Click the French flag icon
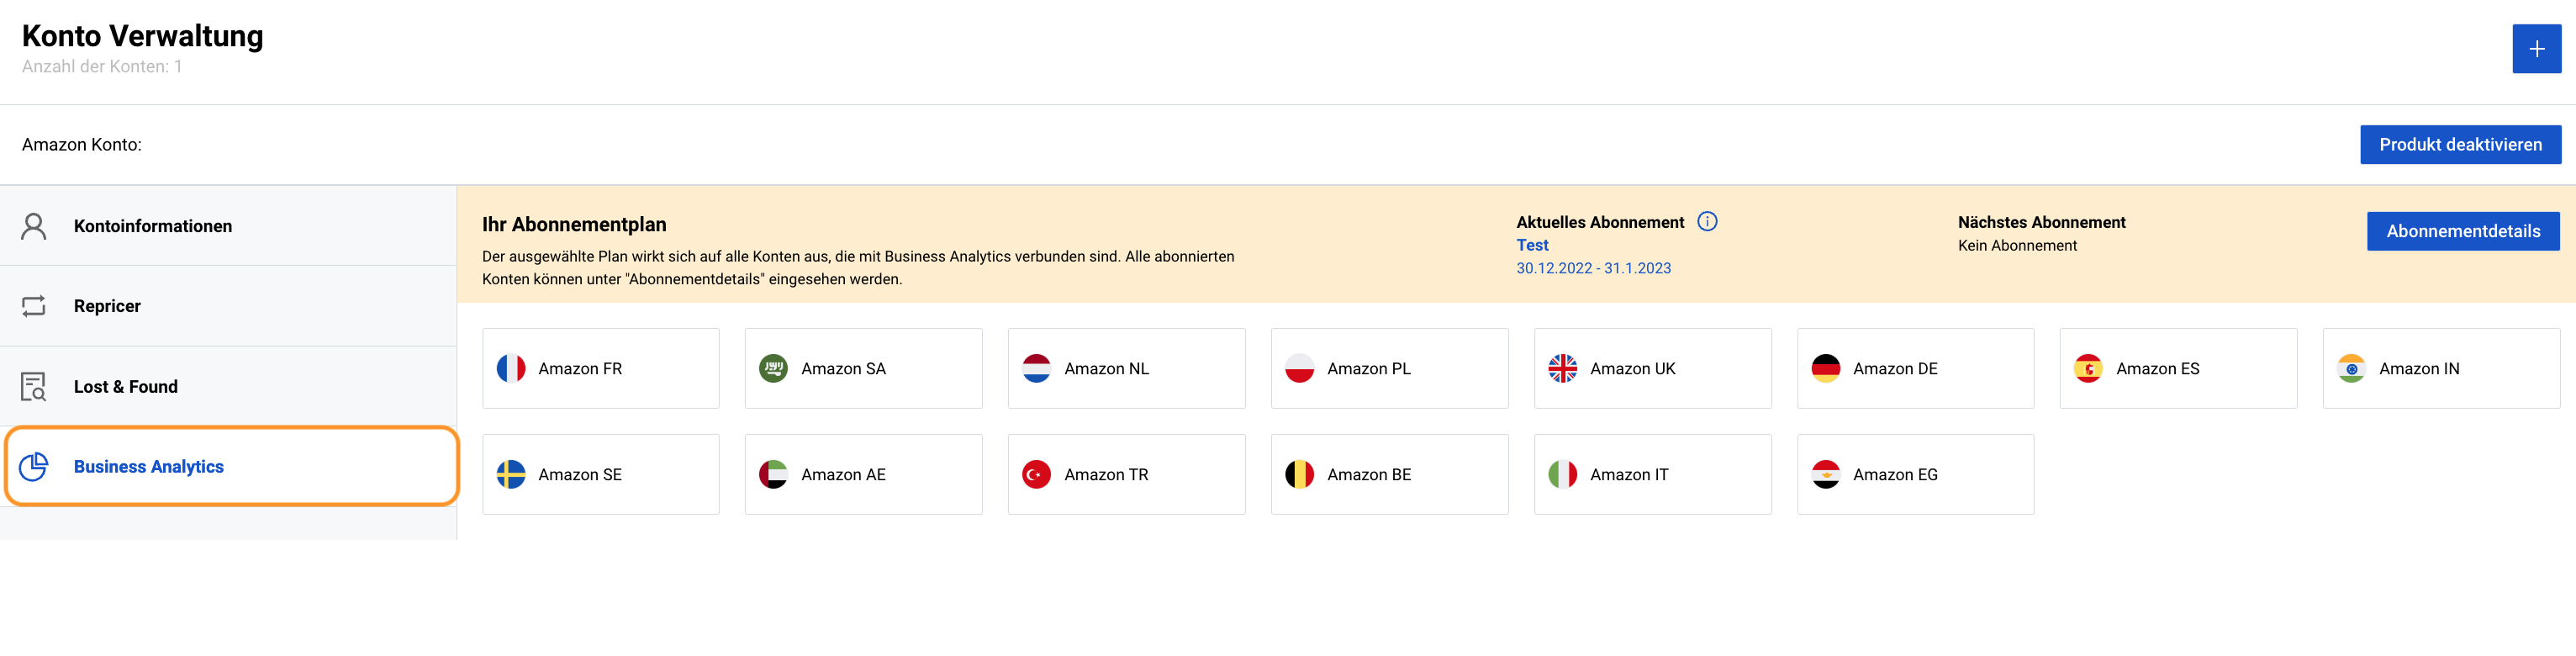The image size is (2576, 656). pyautogui.click(x=511, y=369)
